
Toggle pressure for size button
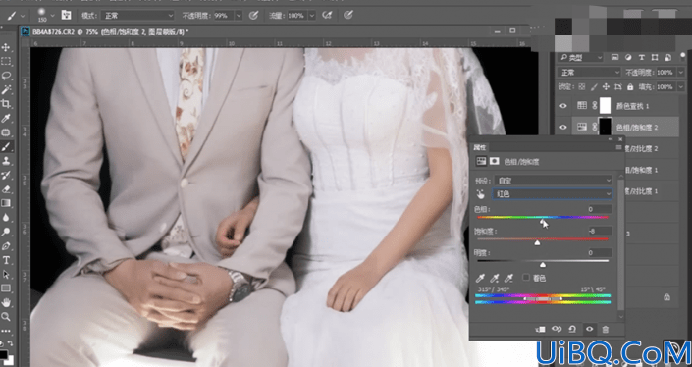point(348,16)
